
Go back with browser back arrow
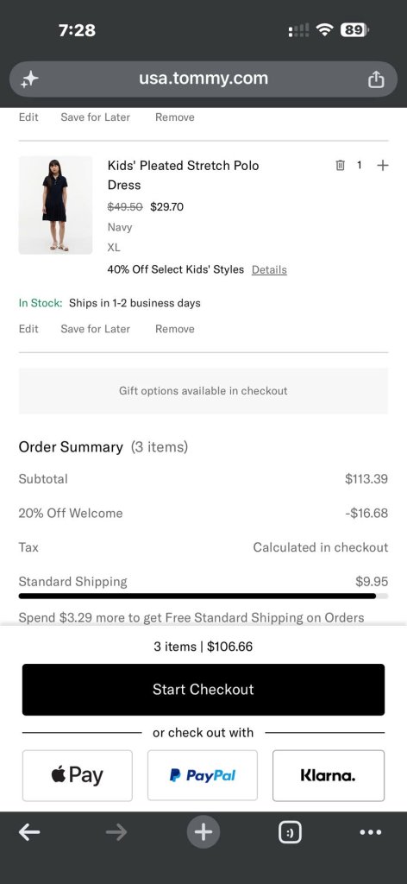pyautogui.click(x=29, y=831)
